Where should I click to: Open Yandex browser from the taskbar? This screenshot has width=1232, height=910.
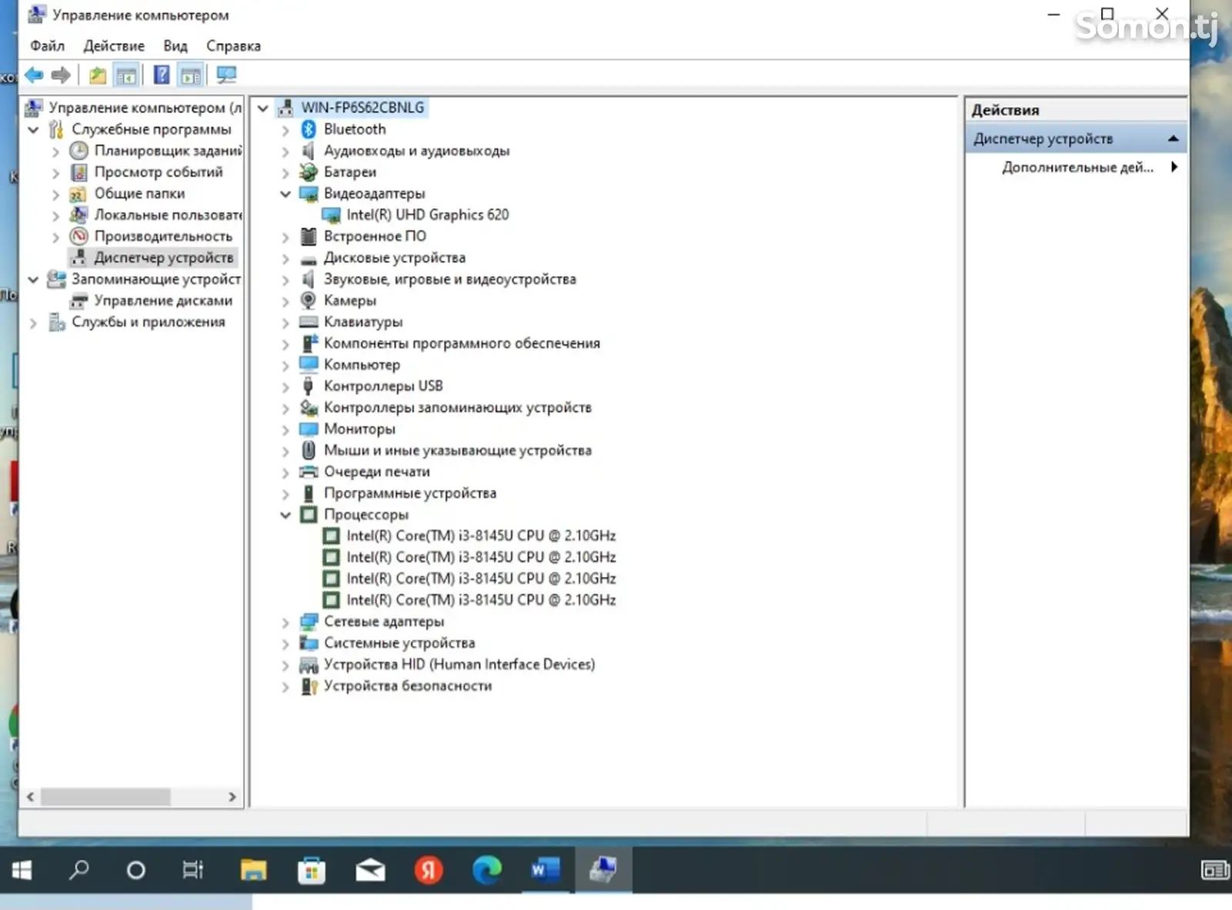pos(429,870)
